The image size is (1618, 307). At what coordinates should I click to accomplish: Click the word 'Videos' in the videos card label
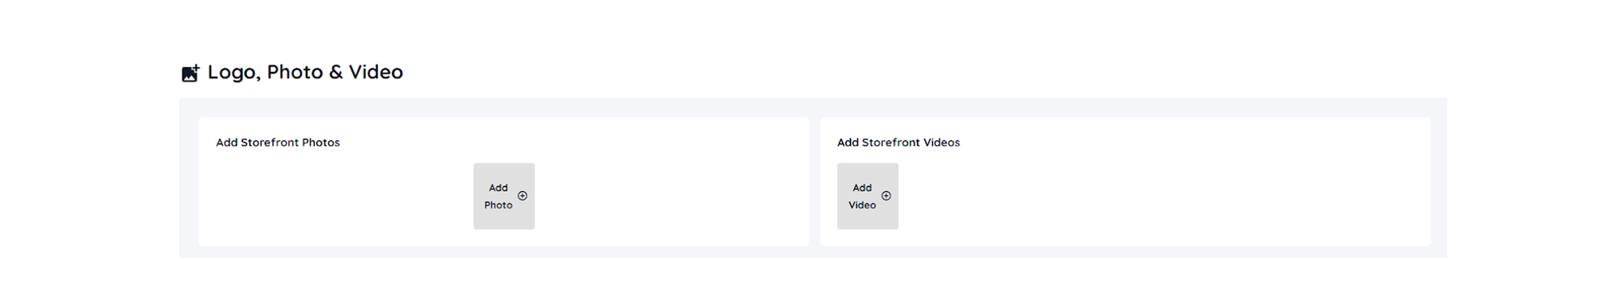coord(940,143)
